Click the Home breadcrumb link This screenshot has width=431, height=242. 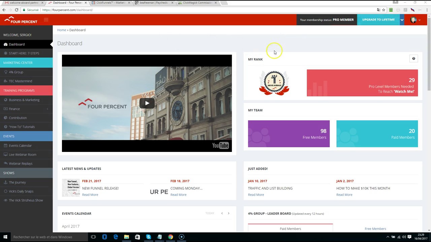(62, 30)
